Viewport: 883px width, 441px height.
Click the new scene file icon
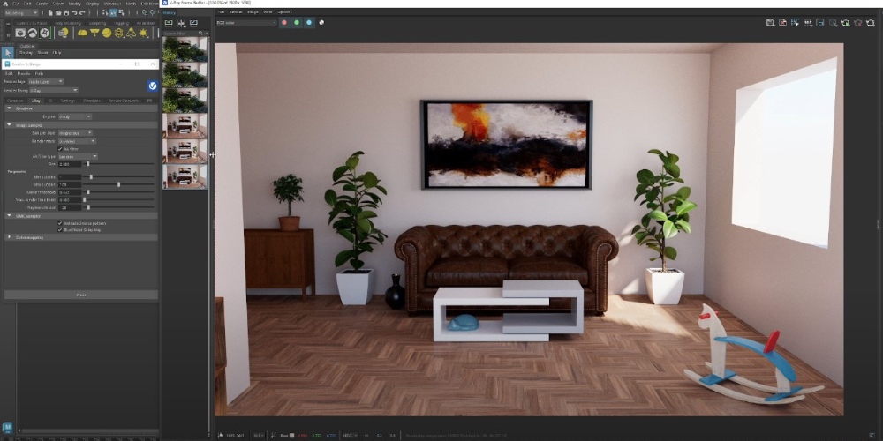point(50,12)
